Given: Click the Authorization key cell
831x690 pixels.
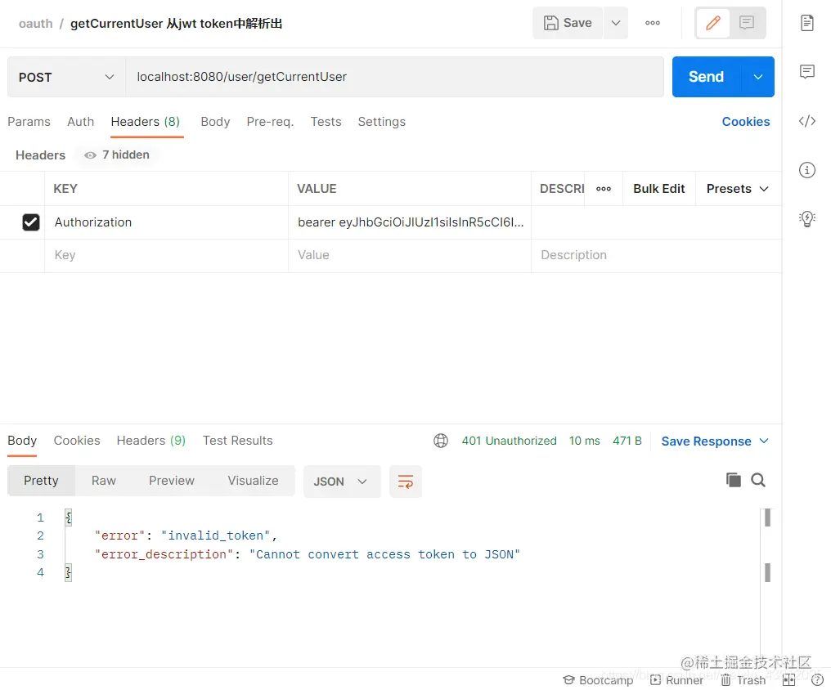Looking at the screenshot, I should click(166, 222).
